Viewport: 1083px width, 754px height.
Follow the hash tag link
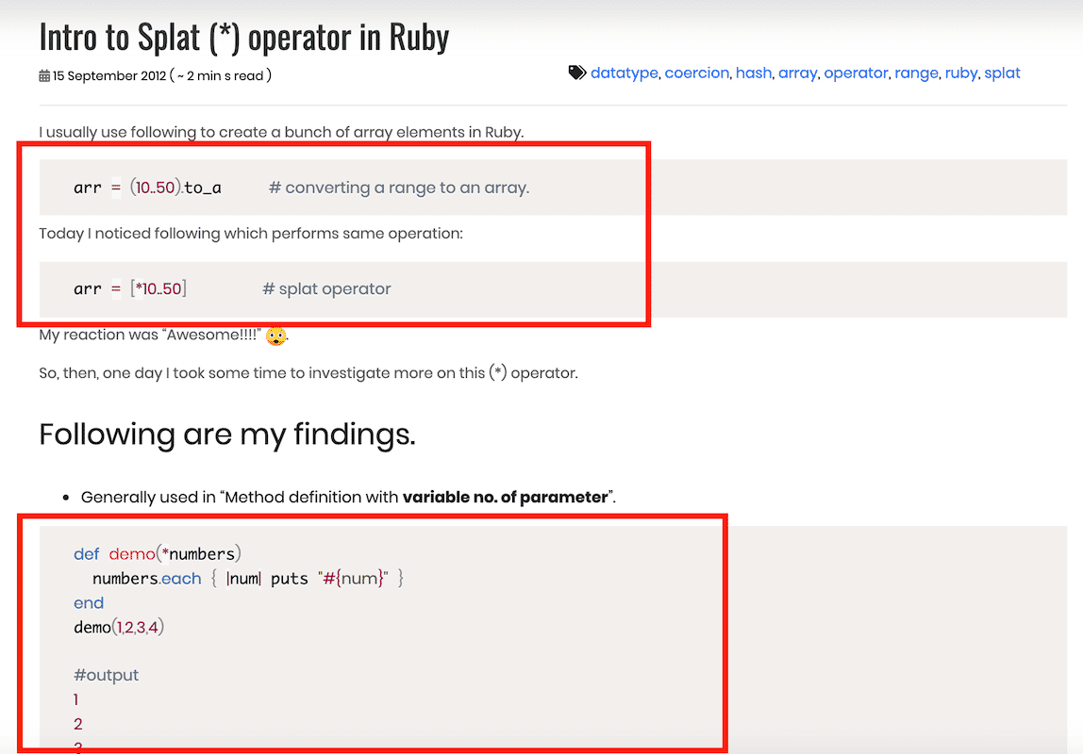pyautogui.click(x=754, y=74)
